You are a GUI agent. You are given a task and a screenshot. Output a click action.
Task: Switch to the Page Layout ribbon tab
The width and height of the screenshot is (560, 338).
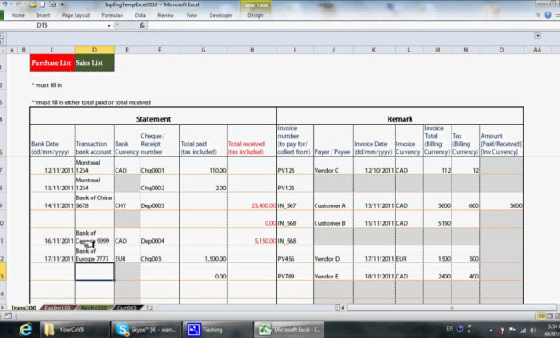pos(76,15)
